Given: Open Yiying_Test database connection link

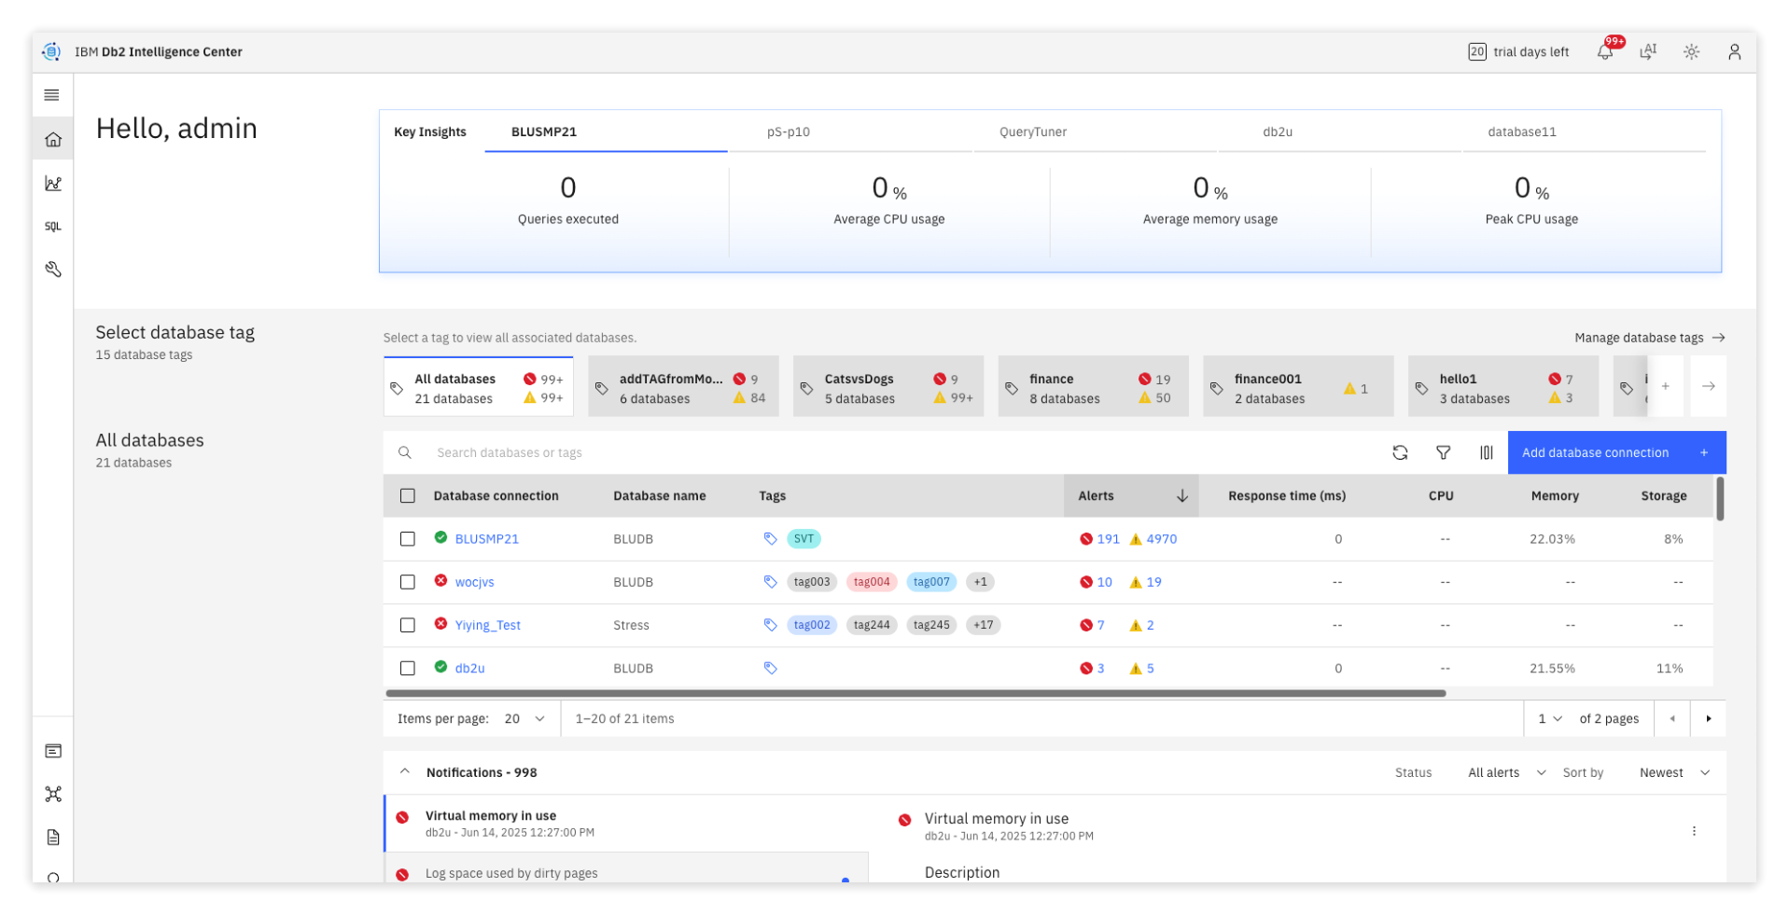Looking at the screenshot, I should [x=487, y=625].
